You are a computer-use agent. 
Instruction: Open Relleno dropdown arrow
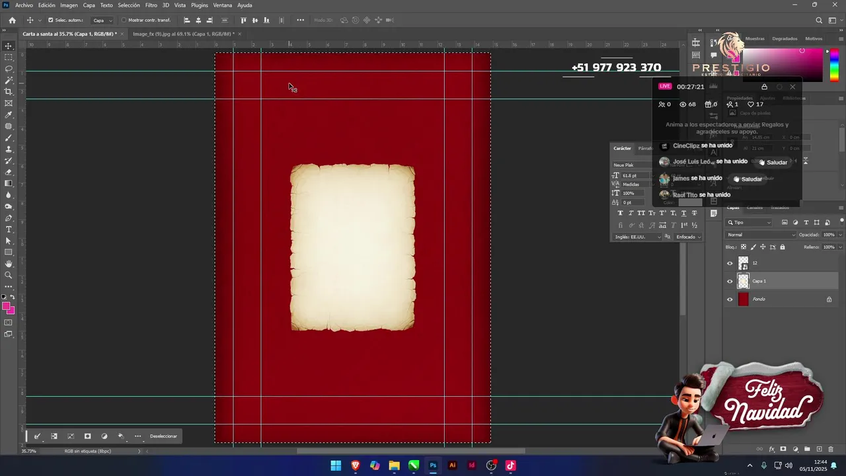840,247
